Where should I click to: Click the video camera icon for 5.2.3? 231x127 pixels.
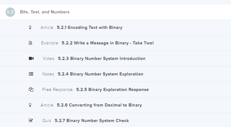(31, 58)
